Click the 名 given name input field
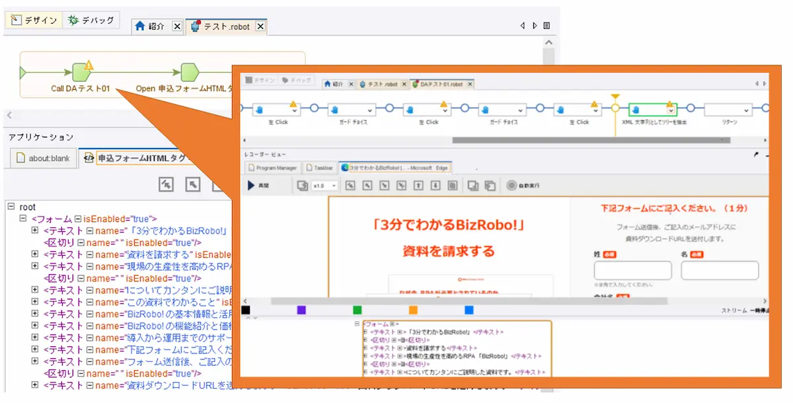The image size is (793, 403). click(720, 270)
